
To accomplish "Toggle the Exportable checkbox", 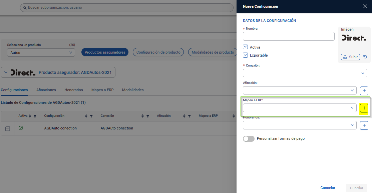I will [245, 55].
